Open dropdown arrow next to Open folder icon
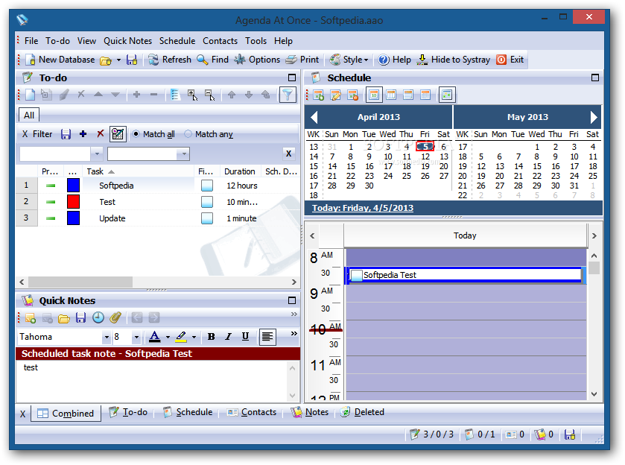 click(118, 60)
